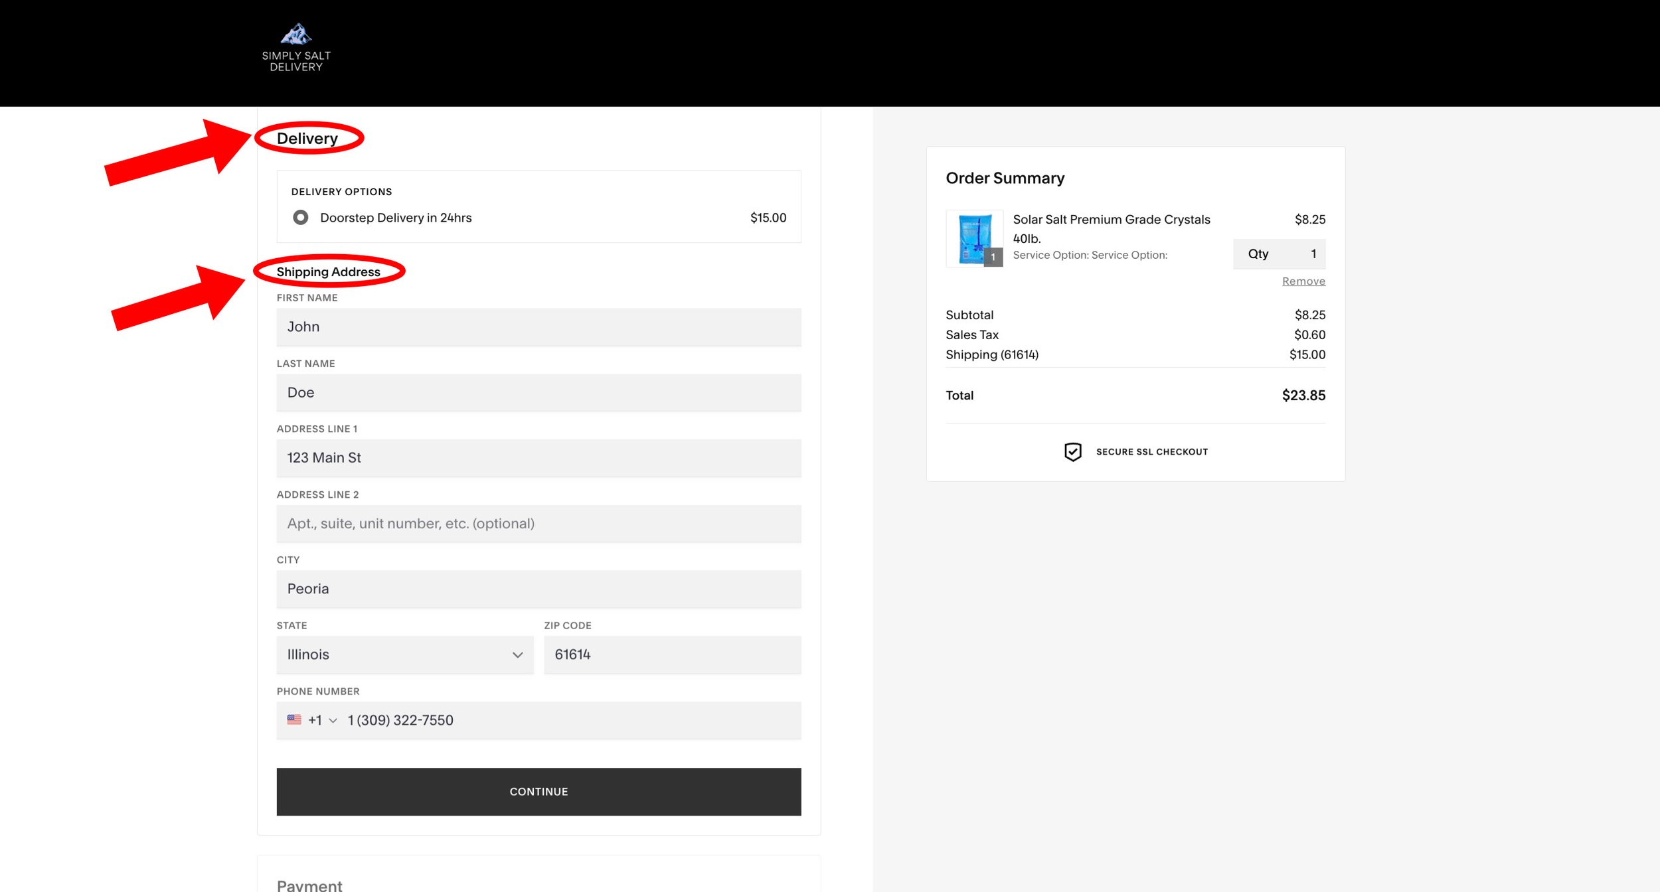This screenshot has width=1660, height=892.
Task: Click the optional Address Line 2 field
Action: 539,523
